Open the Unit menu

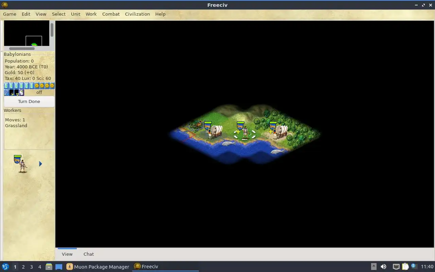75,14
